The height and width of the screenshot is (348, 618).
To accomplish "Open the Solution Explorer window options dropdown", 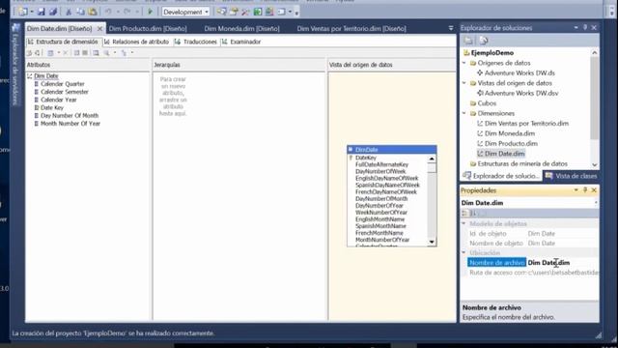I will pos(576,28).
